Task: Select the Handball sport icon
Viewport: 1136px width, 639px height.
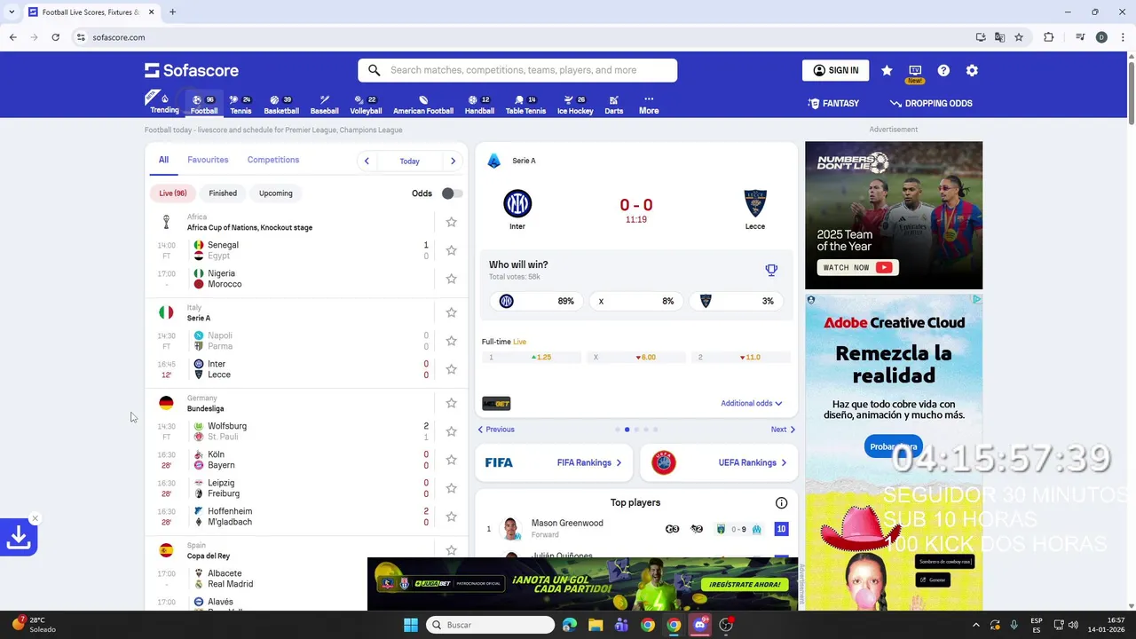Action: [x=479, y=104]
